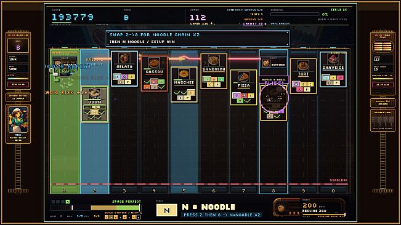The width and height of the screenshot is (401, 225).
Task: Select lane 5 number key
Action: point(184,191)
